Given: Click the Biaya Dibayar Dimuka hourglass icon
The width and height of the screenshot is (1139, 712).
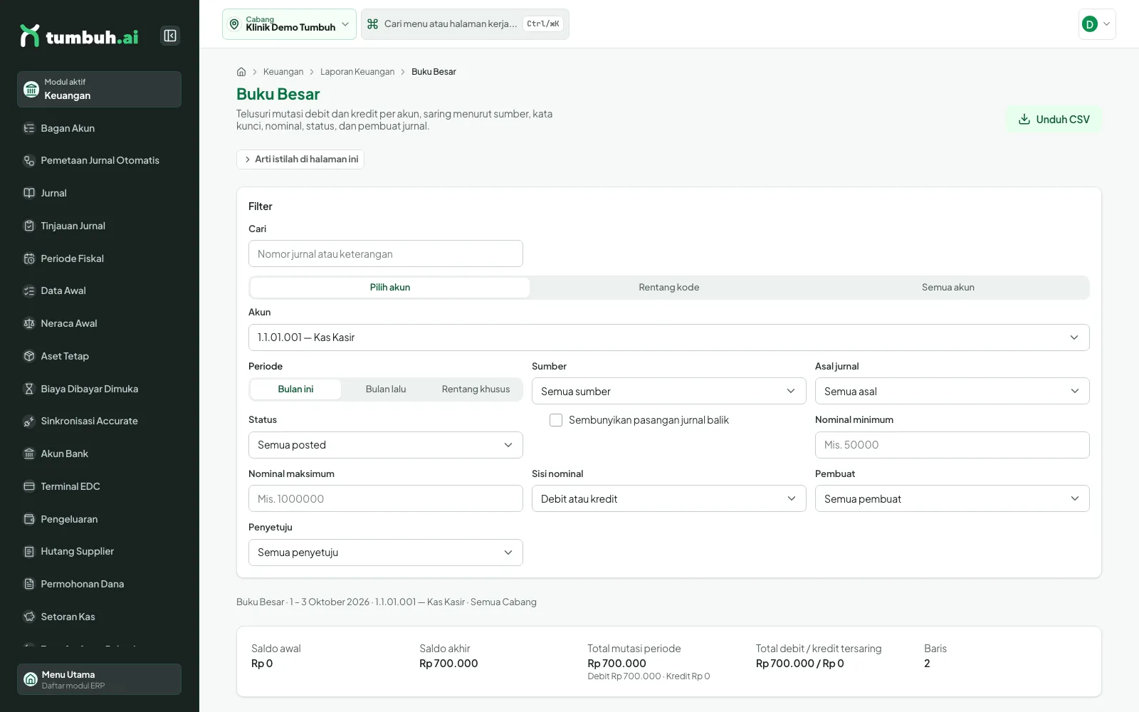Looking at the screenshot, I should pos(29,389).
